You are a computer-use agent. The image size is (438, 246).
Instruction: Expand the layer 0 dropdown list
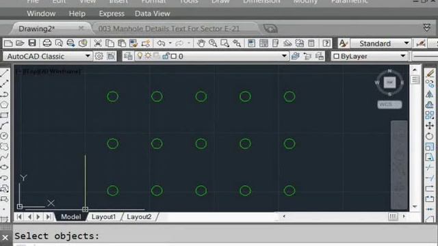click(x=284, y=56)
